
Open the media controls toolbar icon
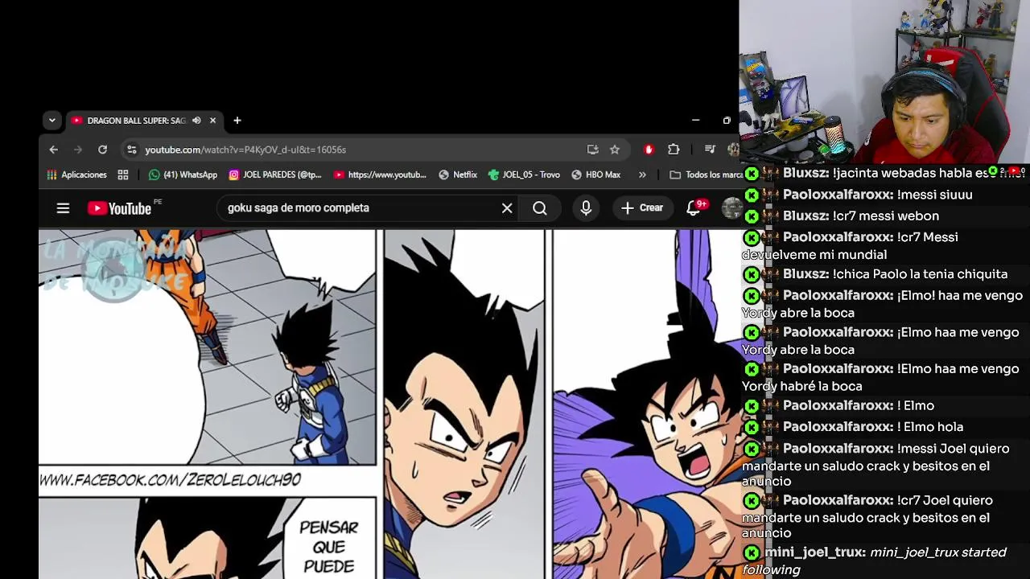click(710, 150)
